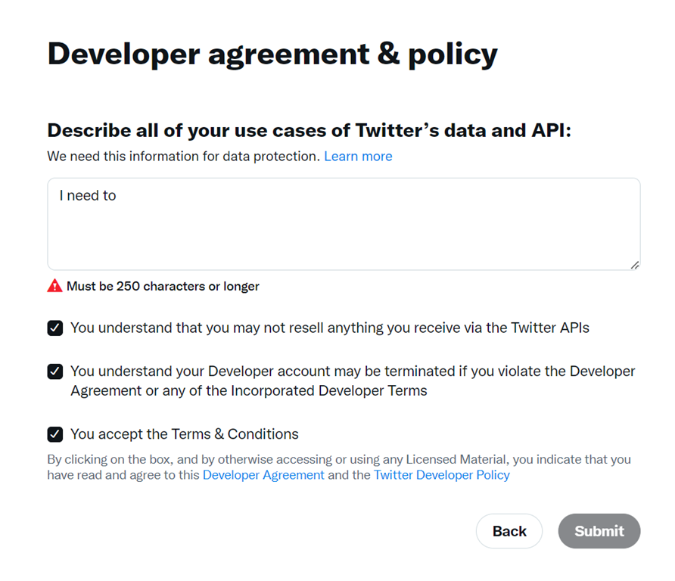Uncheck the may not resell checkbox

(x=55, y=328)
